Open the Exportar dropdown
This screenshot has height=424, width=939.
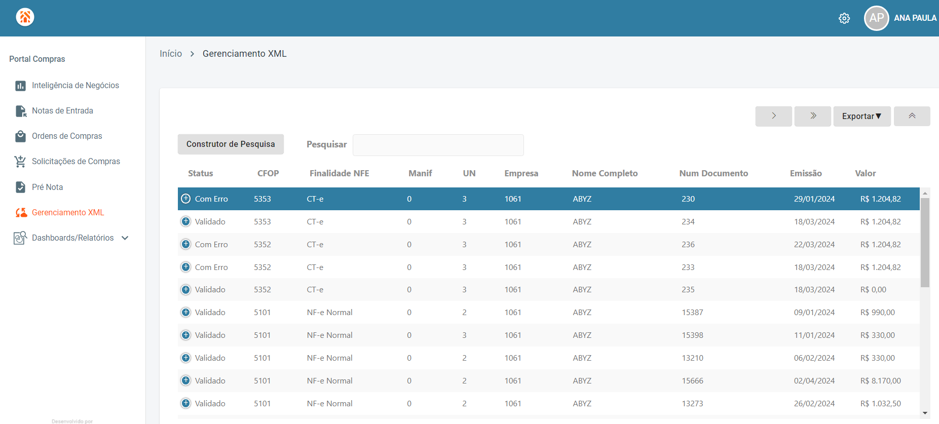tap(862, 117)
